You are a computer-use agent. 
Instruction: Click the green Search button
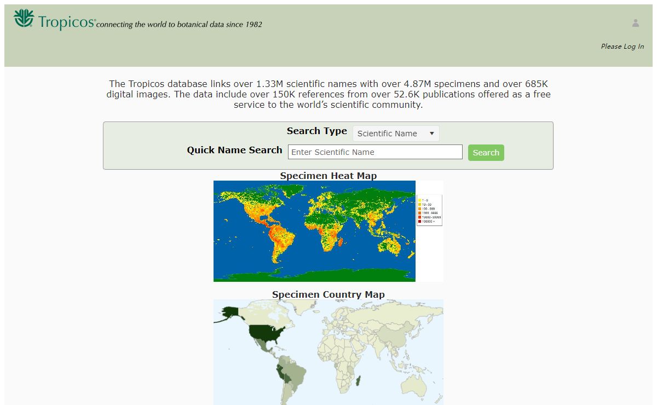pyautogui.click(x=486, y=153)
